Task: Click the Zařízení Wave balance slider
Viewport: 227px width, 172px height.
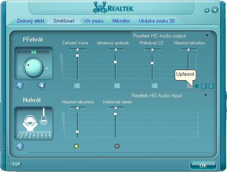Action: 78,50
